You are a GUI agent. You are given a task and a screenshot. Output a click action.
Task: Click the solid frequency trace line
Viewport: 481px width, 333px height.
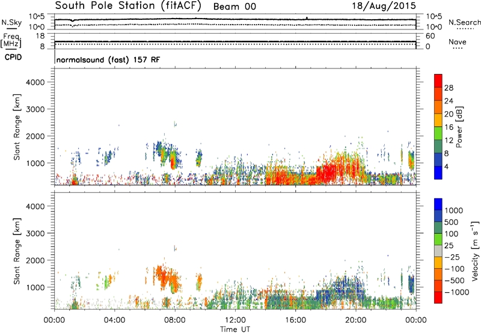tap(235, 41)
